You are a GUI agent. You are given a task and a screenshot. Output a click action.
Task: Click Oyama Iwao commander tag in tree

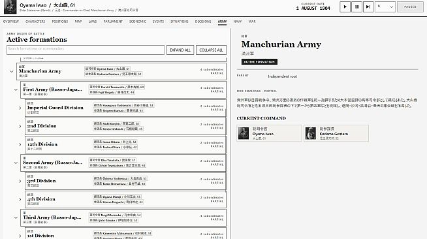tap(107, 69)
